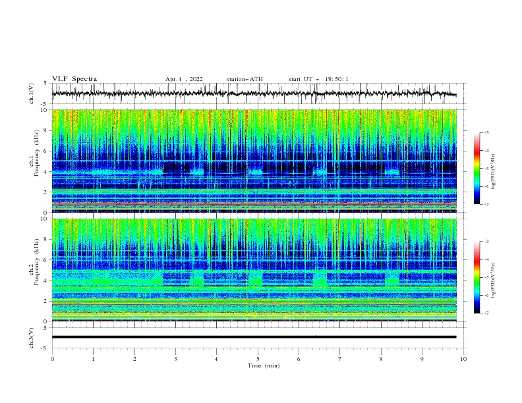Click the "8" kHz tick of ch.1 spectrogram
The height and width of the screenshot is (403, 522).
click(47, 130)
